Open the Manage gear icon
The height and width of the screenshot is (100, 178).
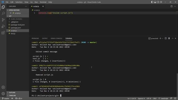point(3,94)
